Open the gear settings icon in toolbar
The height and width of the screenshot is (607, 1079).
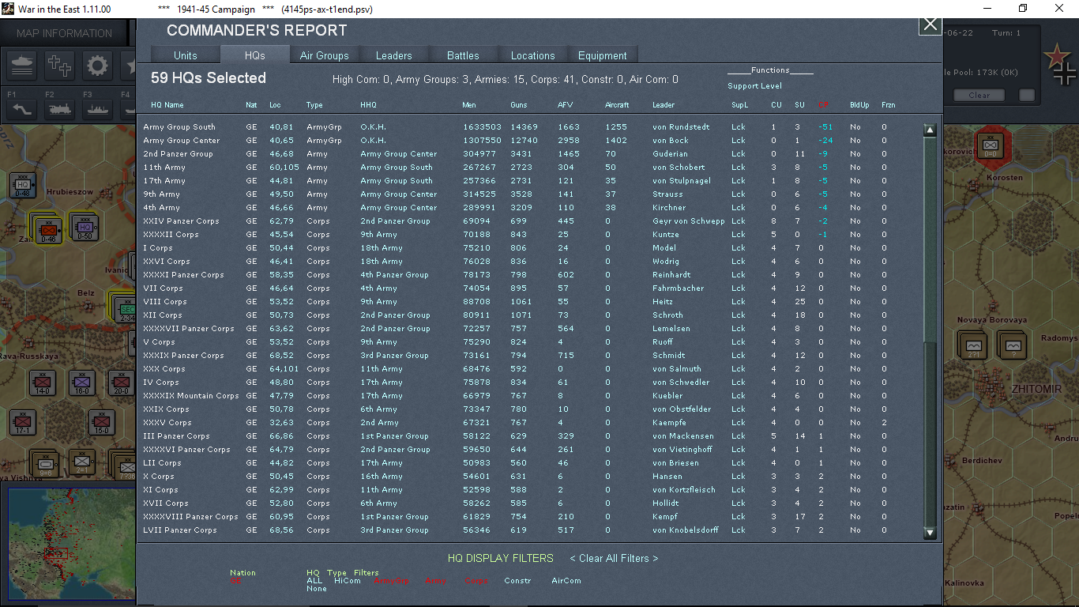pyautogui.click(x=97, y=66)
